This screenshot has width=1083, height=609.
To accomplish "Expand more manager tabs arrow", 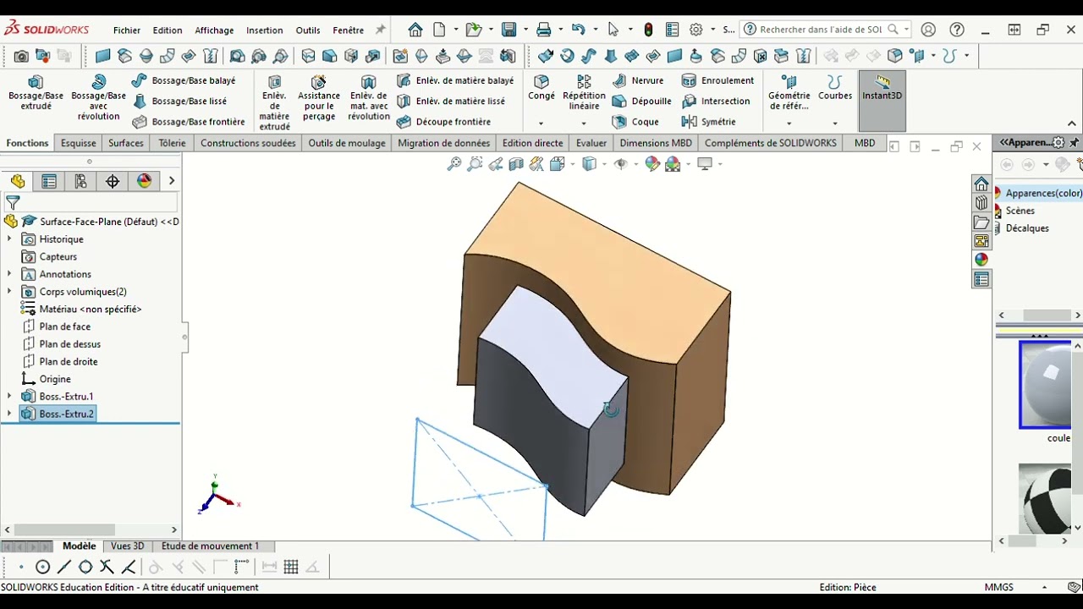I will point(172,181).
